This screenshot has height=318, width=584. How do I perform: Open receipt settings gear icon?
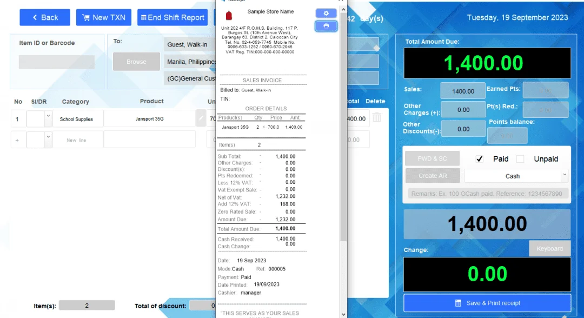(x=326, y=13)
